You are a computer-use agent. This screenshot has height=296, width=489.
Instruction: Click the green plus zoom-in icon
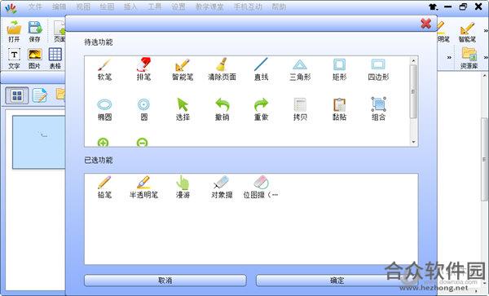103,142
